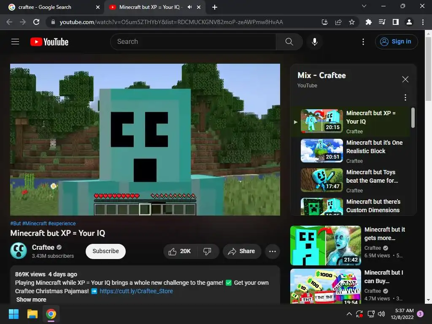View site info lock icon
The height and width of the screenshot is (324, 432).
(53, 22)
